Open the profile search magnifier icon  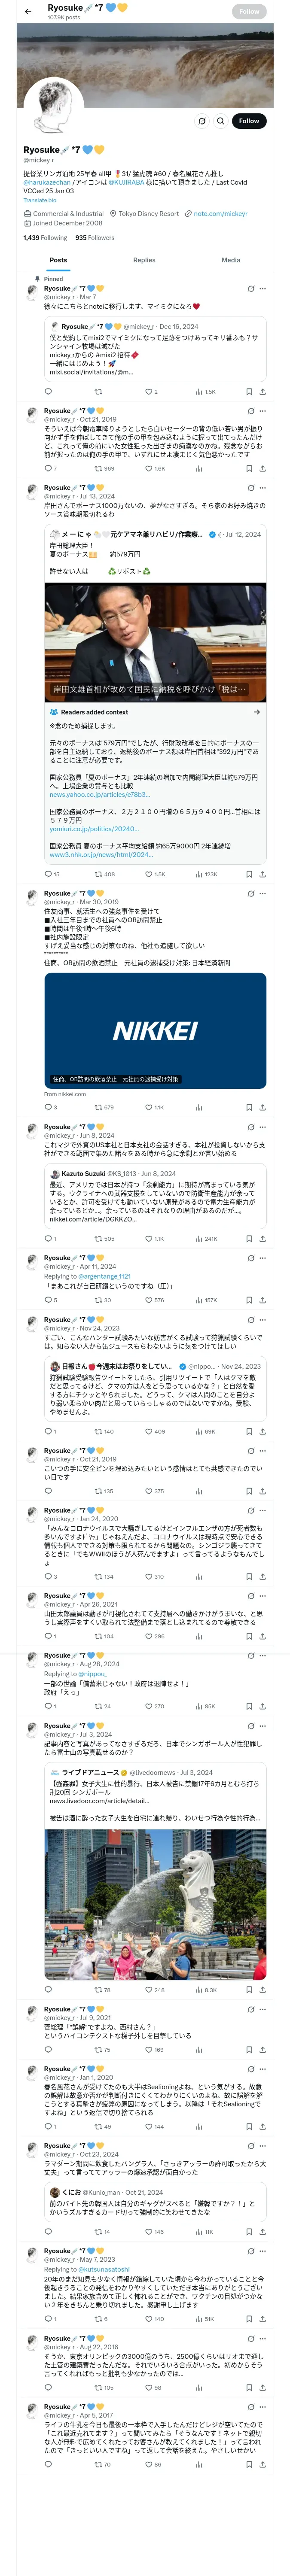[220, 121]
